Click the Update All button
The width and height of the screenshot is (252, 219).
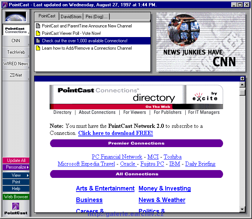[x=16, y=160]
